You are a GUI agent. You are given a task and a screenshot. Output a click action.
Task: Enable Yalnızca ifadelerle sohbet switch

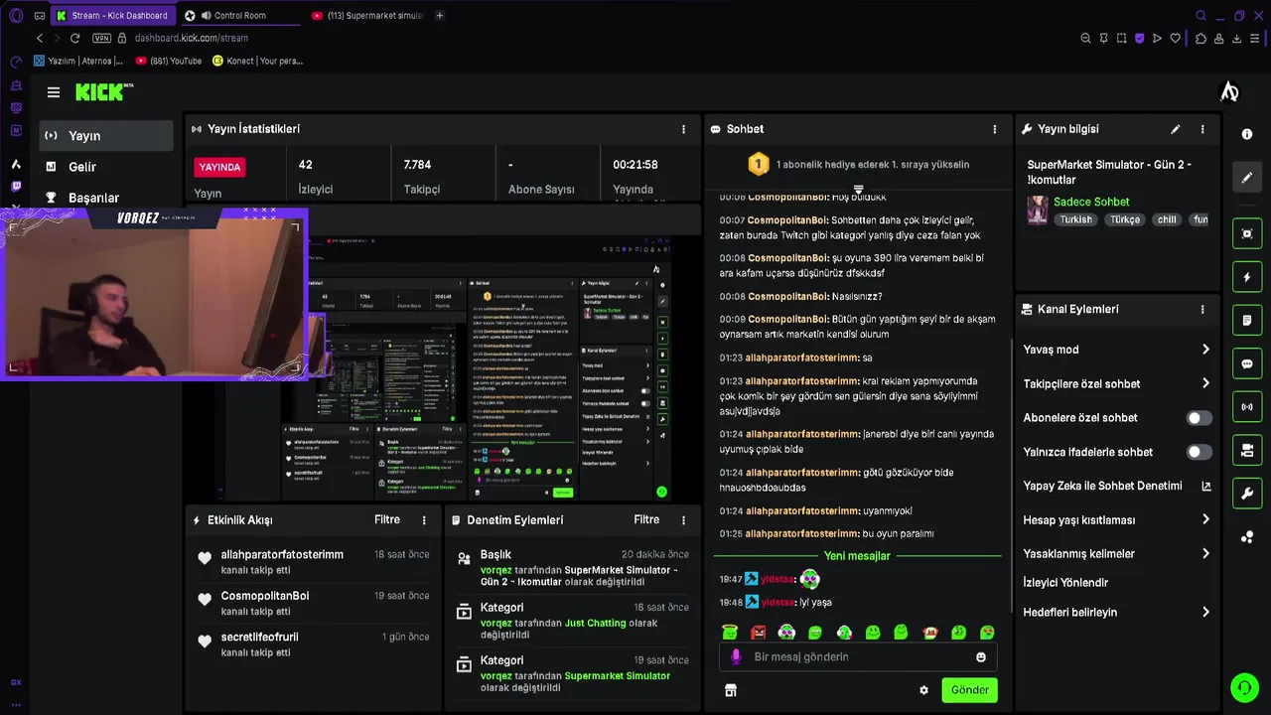(x=1200, y=452)
